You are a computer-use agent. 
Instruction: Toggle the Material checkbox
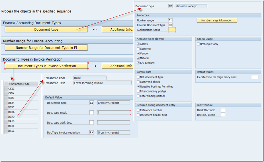(138, 58)
